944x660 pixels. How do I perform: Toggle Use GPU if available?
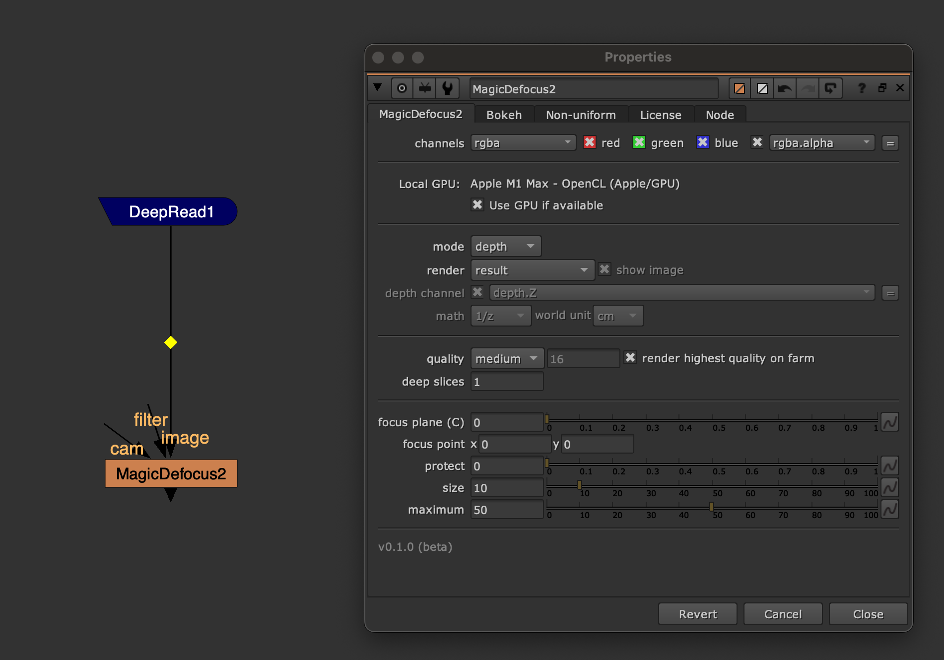click(477, 205)
